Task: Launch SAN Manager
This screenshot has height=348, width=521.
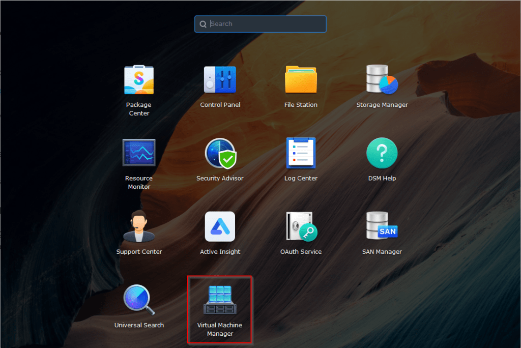Action: pos(382,226)
